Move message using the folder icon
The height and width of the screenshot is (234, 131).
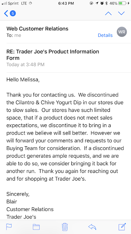pos(36,227)
